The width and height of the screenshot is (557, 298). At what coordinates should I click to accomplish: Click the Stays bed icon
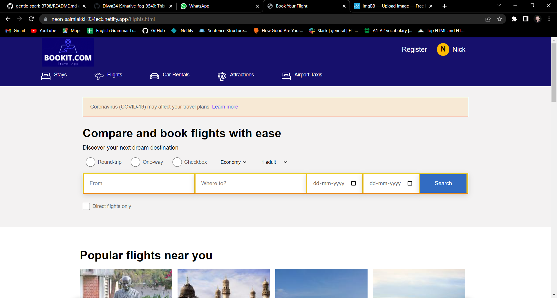46,76
